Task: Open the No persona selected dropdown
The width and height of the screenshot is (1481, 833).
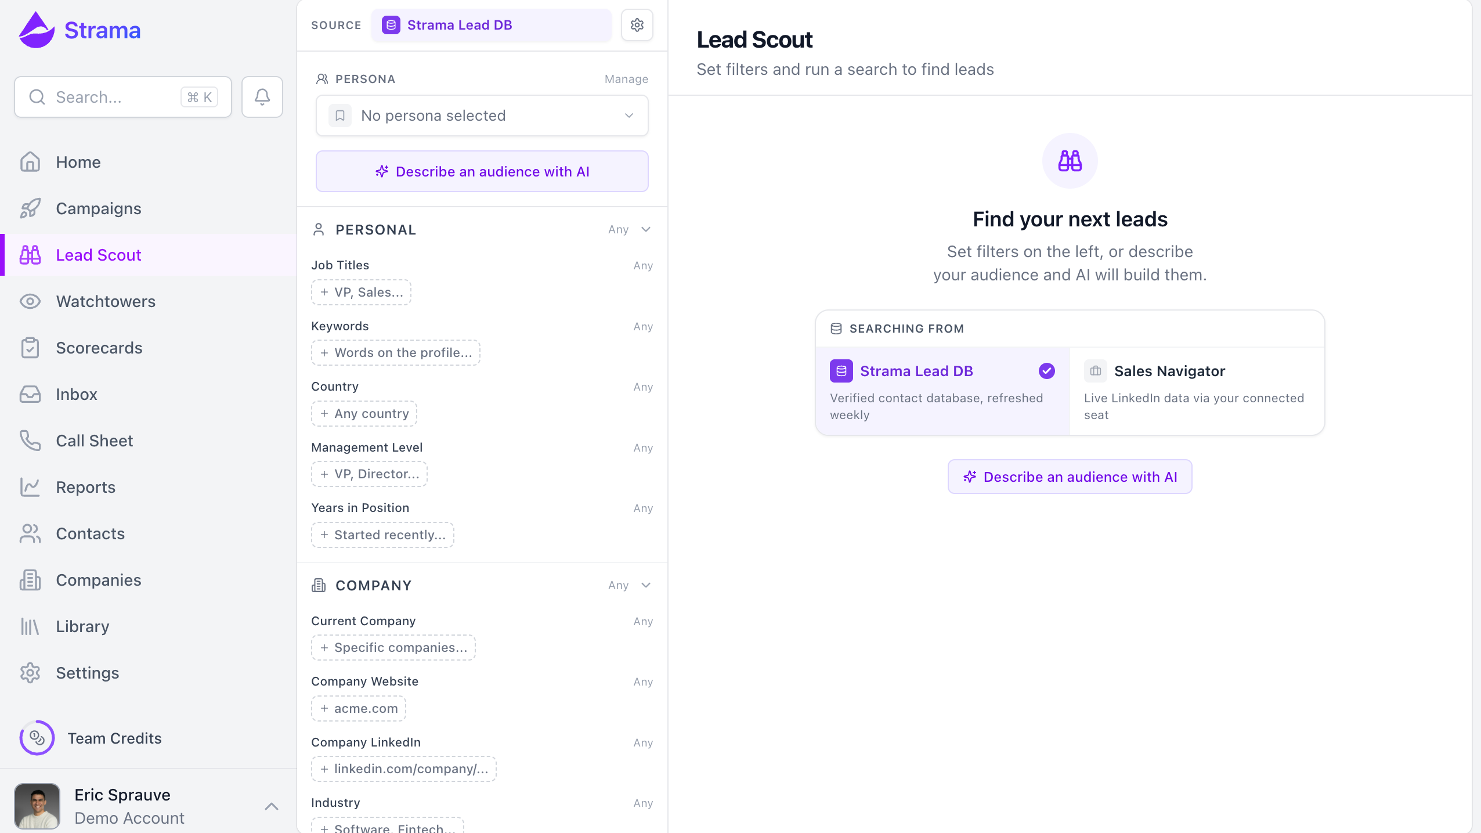Action: click(482, 116)
